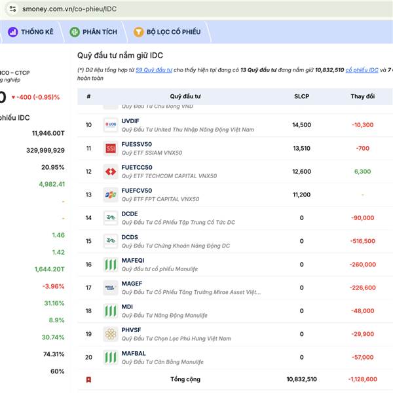393x393 pixels.
Task: Click the Techcom logo in the FUETCC50 row
Action: (x=111, y=172)
